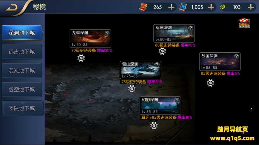This screenshot has height=145, width=259.
Task: Add more green coins with plus button
Action: pos(251,7)
